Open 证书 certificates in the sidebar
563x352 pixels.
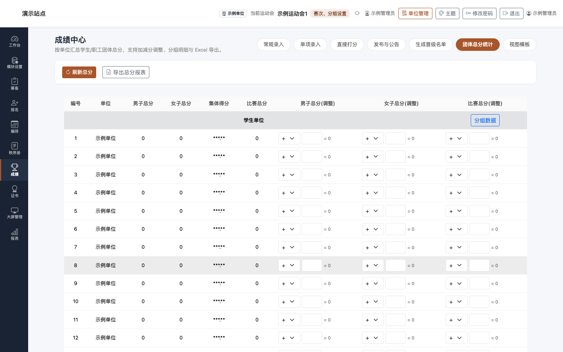click(14, 191)
